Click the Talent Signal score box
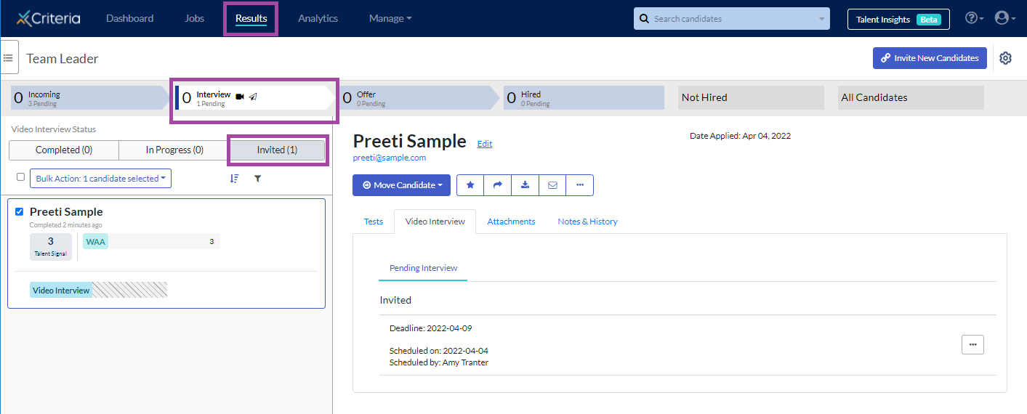Screen dimensions: 1027x414 [51, 247]
